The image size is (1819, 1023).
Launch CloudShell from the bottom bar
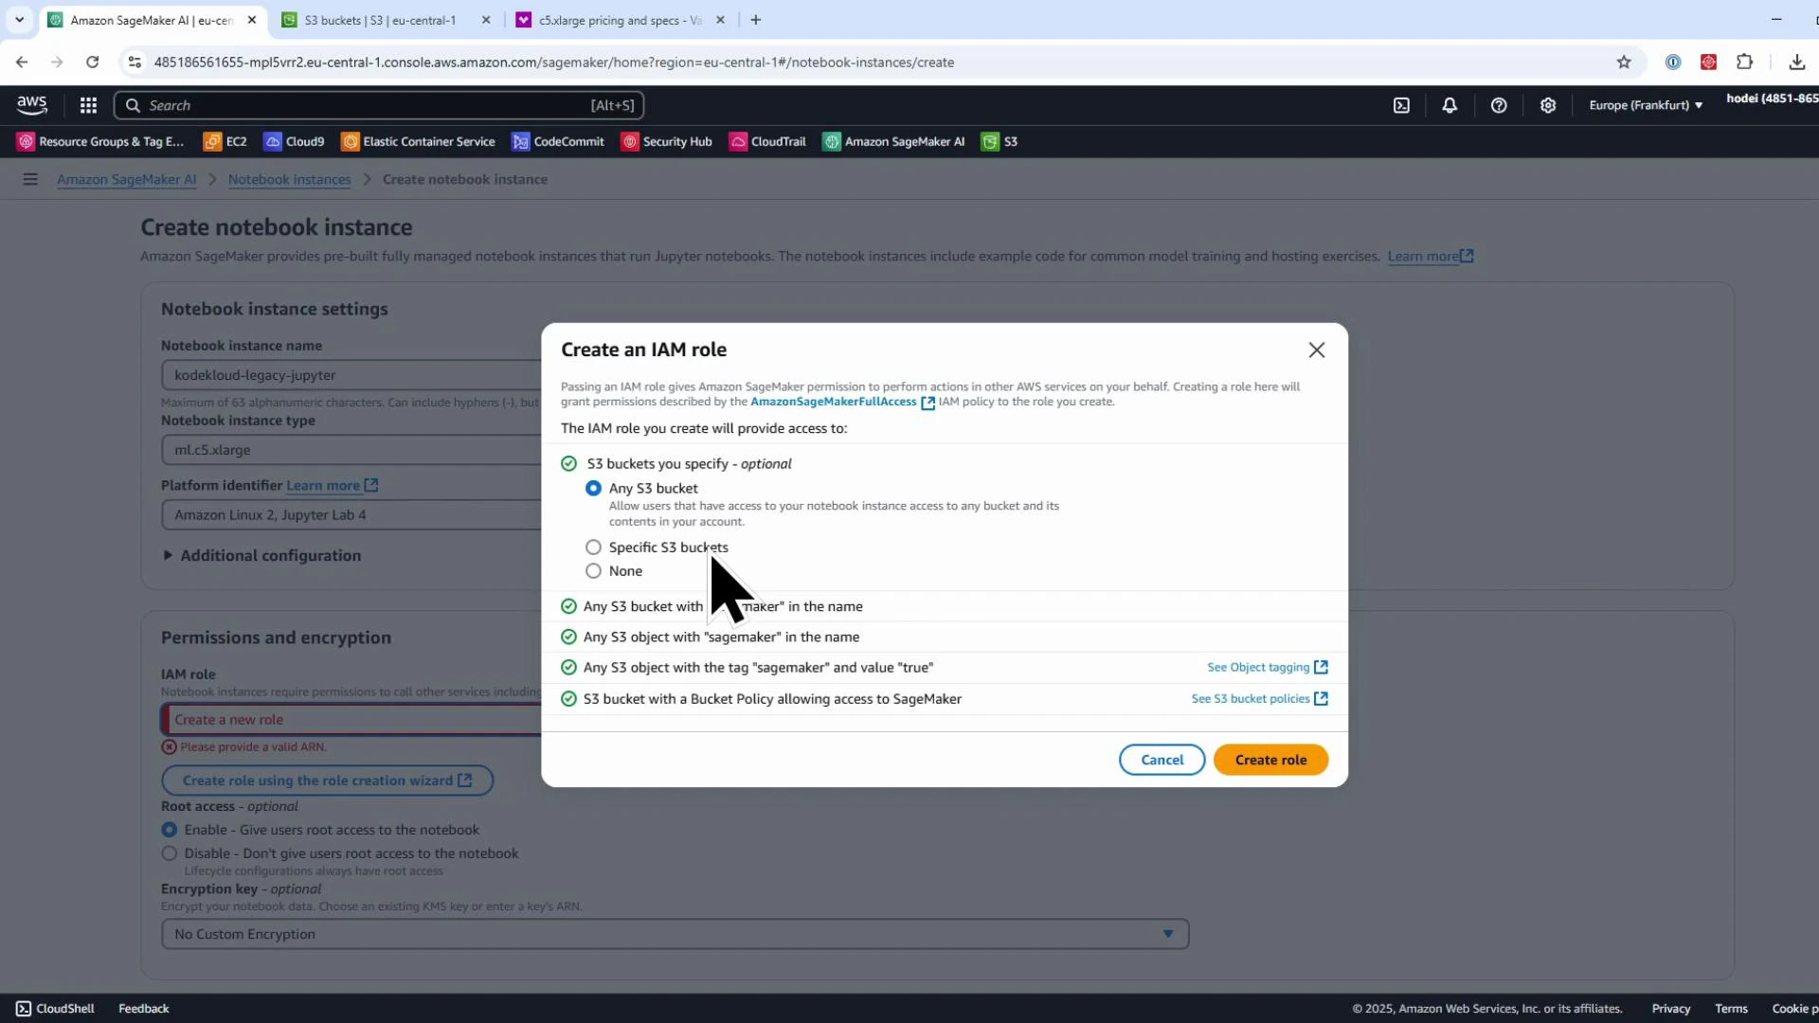(x=54, y=1008)
